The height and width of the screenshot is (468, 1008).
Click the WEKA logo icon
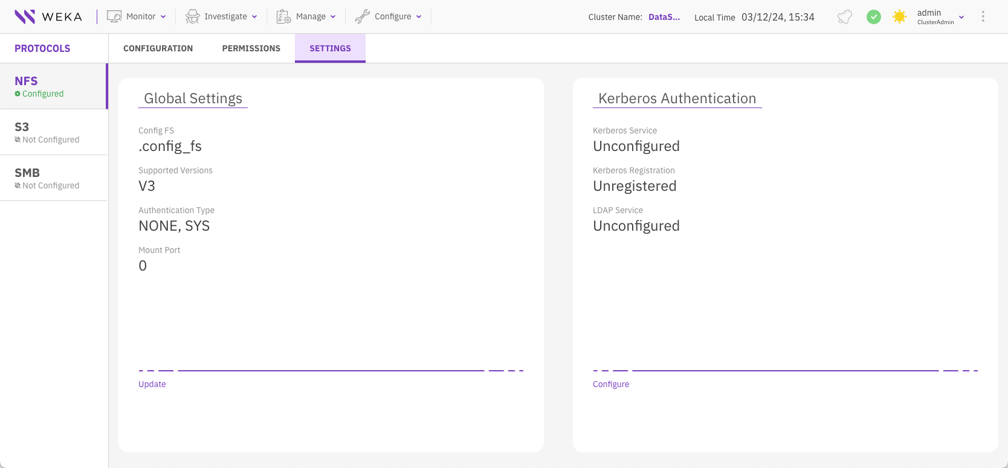(25, 17)
